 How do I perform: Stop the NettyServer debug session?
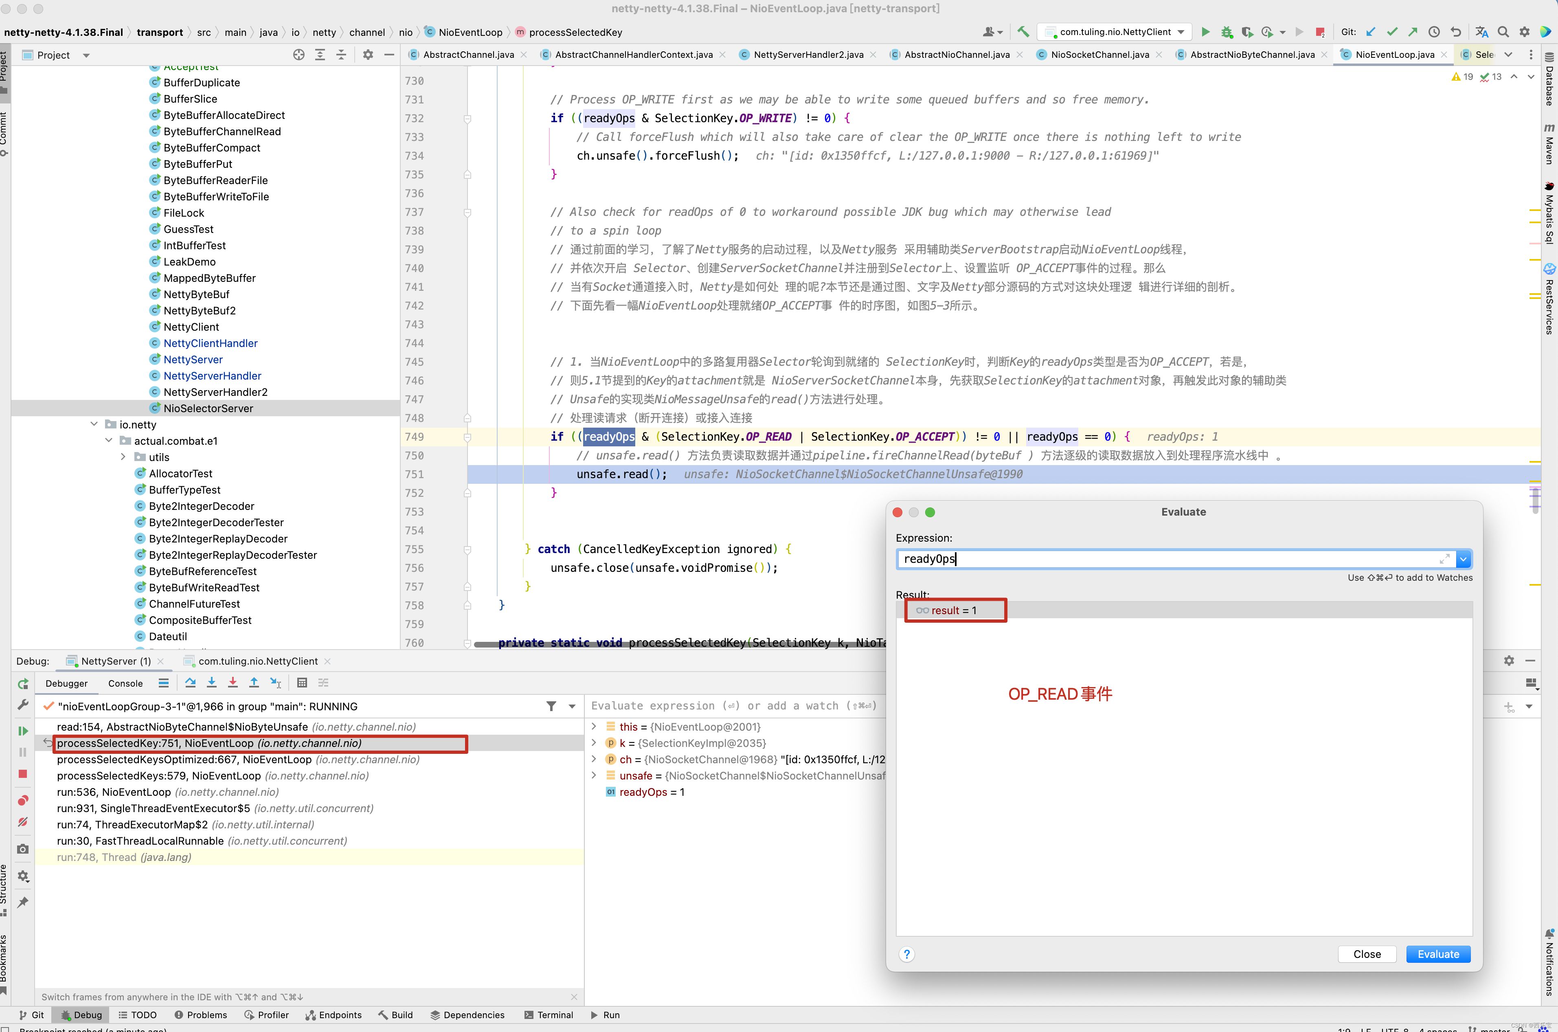point(23,774)
